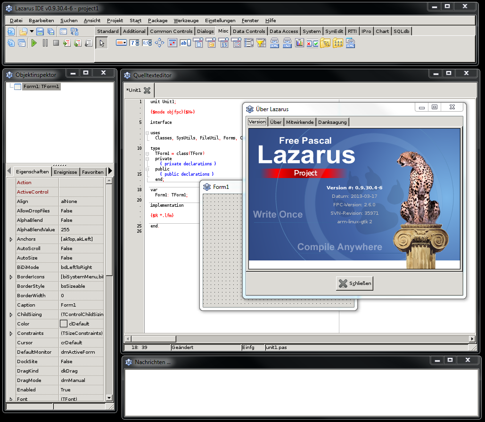This screenshot has height=422, width=485.
Task: Expand the Constraints property
Action: pos(11,333)
